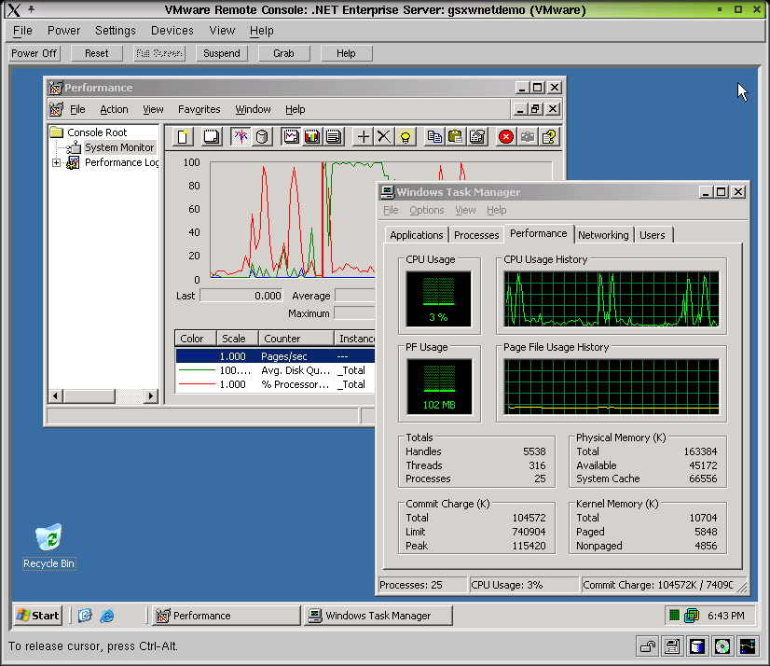Viewport: 770px width, 666px height.
Task: Switch to the Networking tab
Action: click(603, 235)
